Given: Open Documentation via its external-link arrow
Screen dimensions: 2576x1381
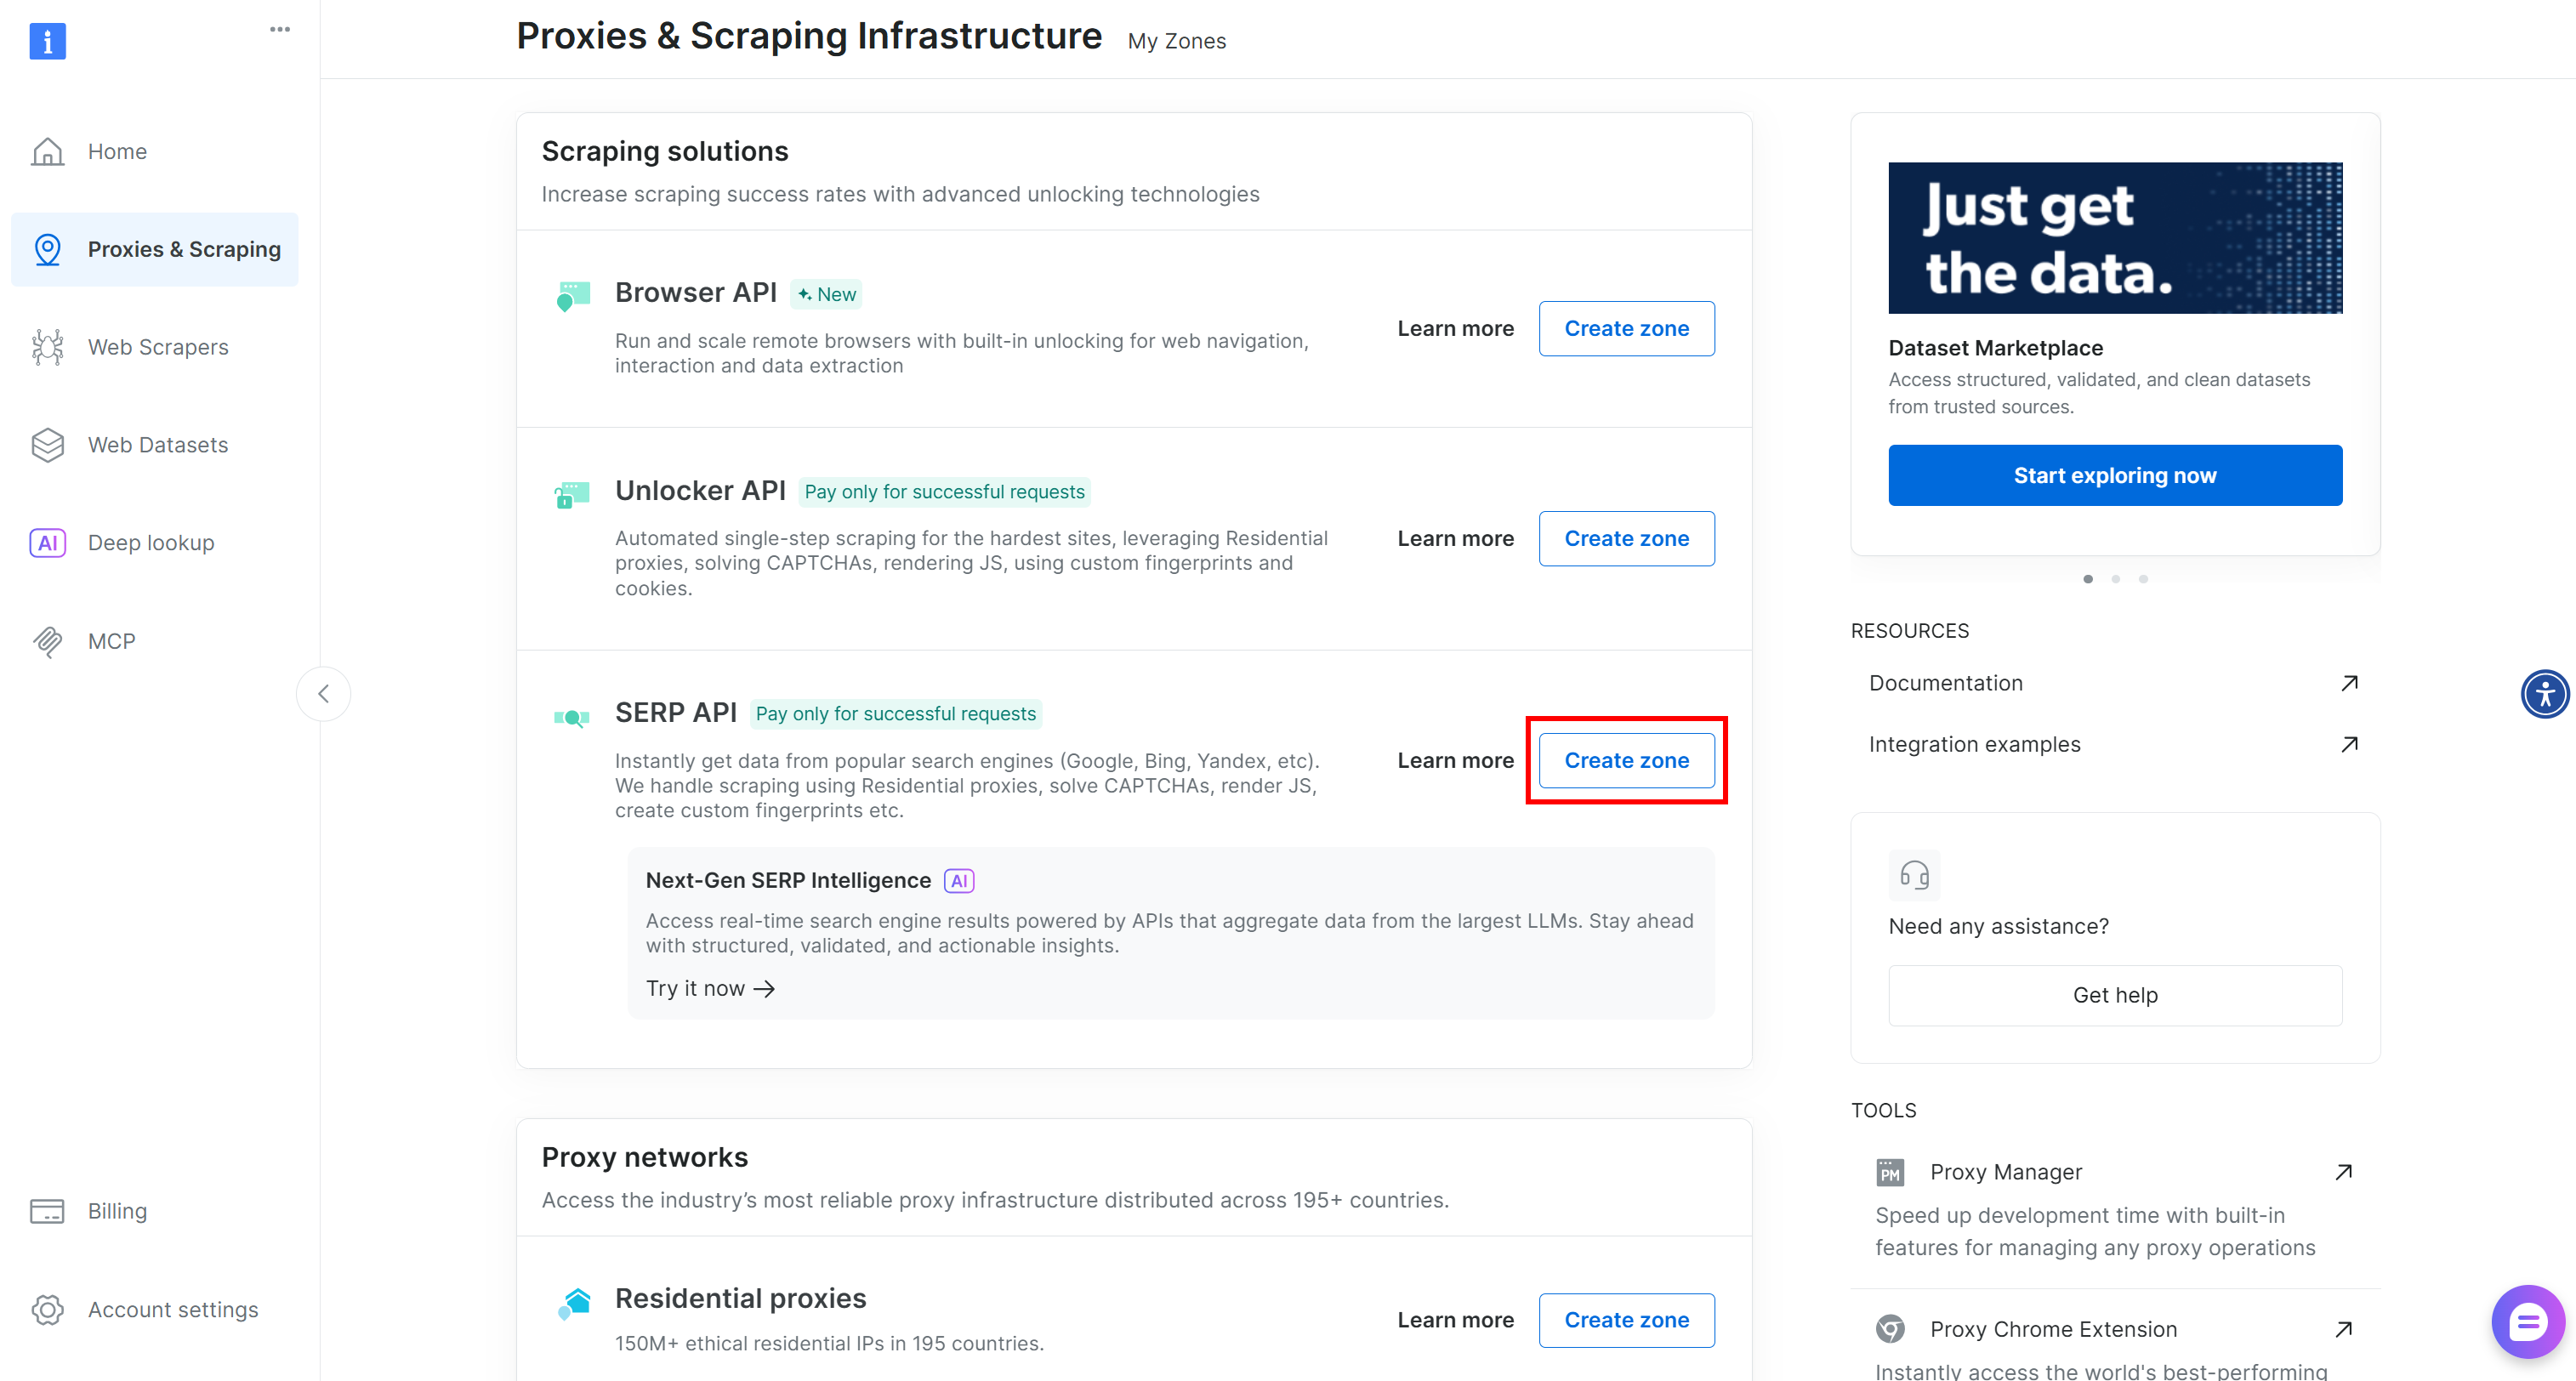Looking at the screenshot, I should pyautogui.click(x=2349, y=682).
